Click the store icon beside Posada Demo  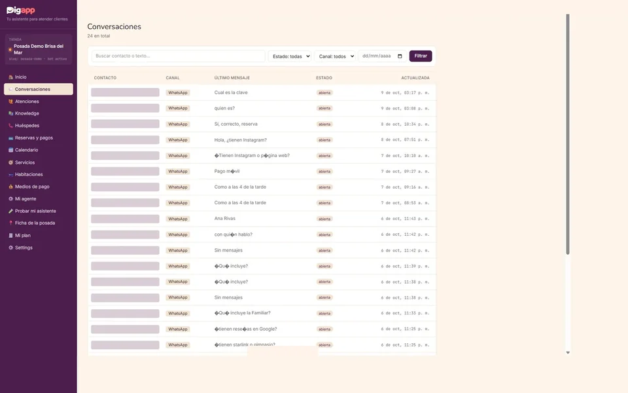(x=10, y=50)
